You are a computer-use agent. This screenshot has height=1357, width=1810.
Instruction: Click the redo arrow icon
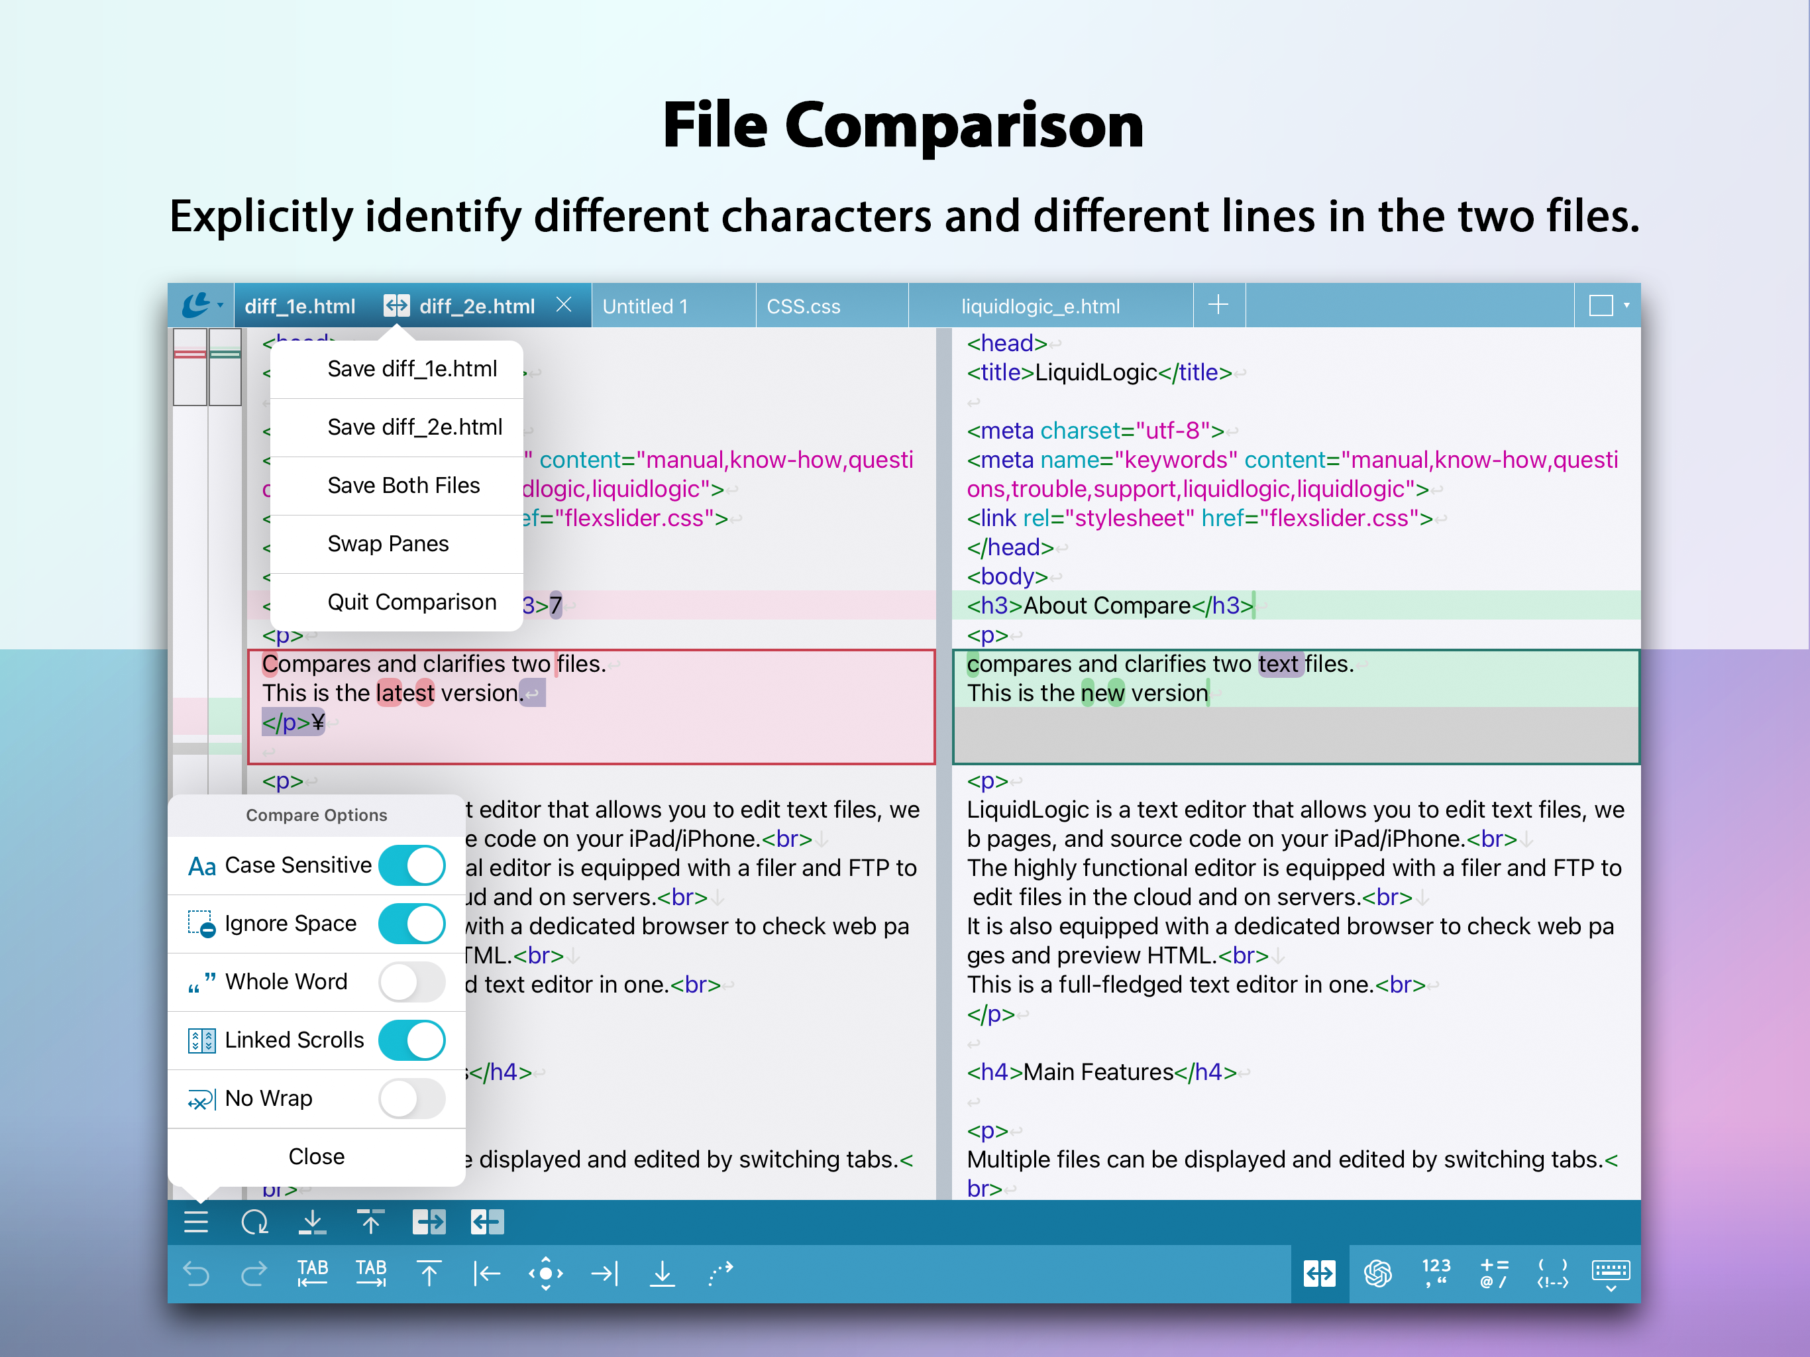(254, 1273)
